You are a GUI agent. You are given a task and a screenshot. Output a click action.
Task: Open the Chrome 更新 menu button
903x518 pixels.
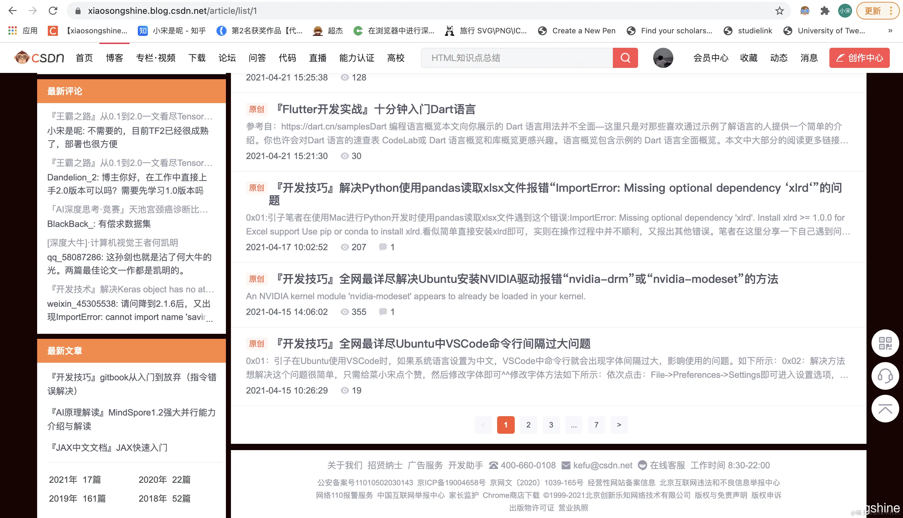(877, 11)
